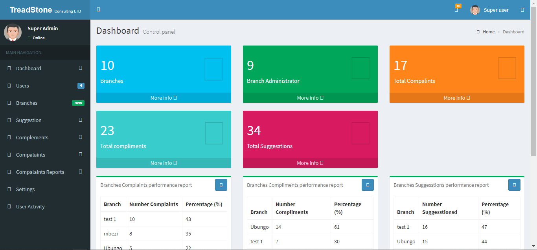Open the notifications bell with badge 10
Image resolution: width=537 pixels, height=250 pixels.
pyautogui.click(x=456, y=10)
